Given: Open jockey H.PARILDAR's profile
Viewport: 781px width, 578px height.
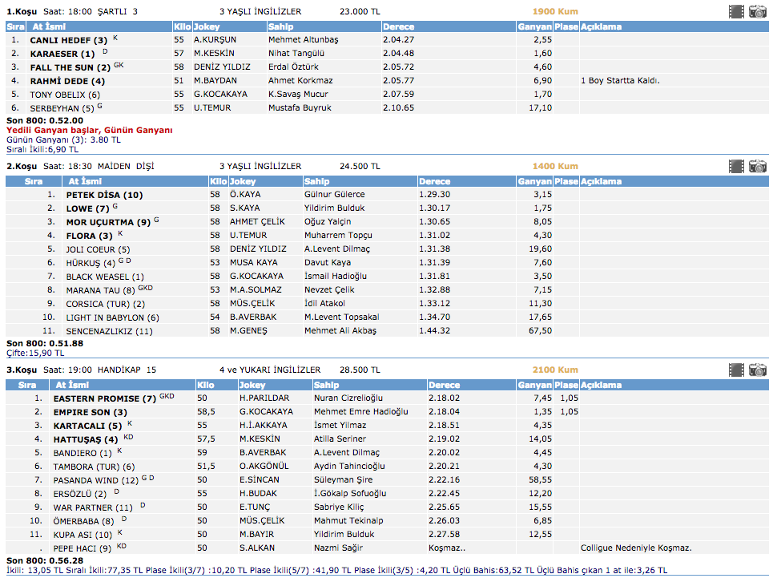Looking at the screenshot, I should [x=263, y=398].
